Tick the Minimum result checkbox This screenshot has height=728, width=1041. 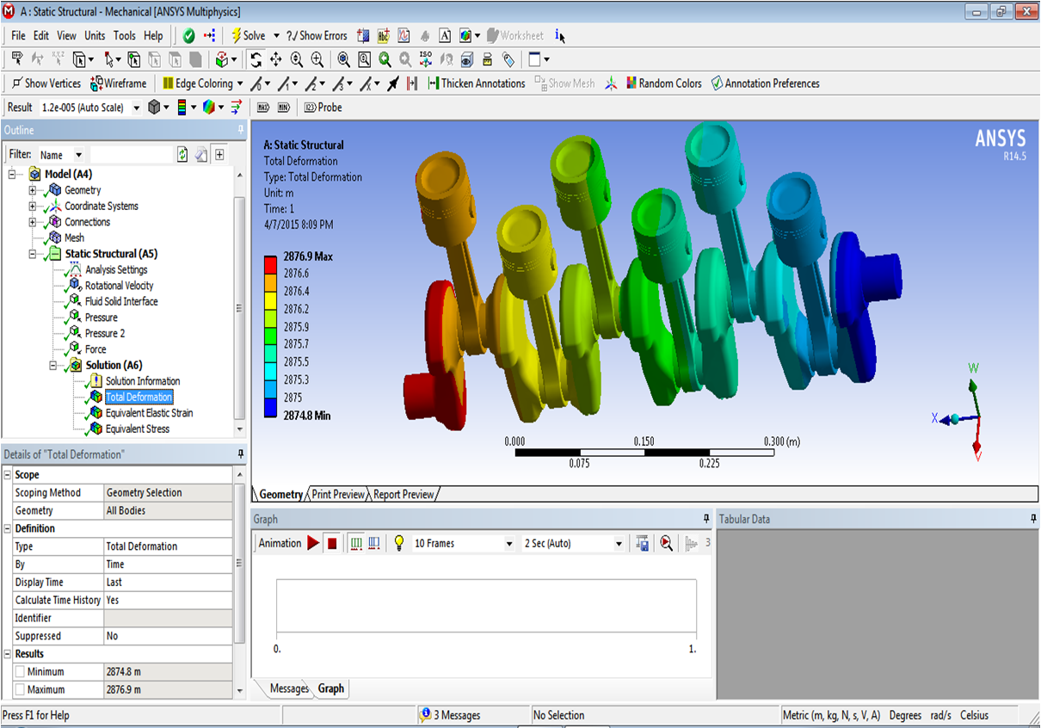pyautogui.click(x=20, y=672)
